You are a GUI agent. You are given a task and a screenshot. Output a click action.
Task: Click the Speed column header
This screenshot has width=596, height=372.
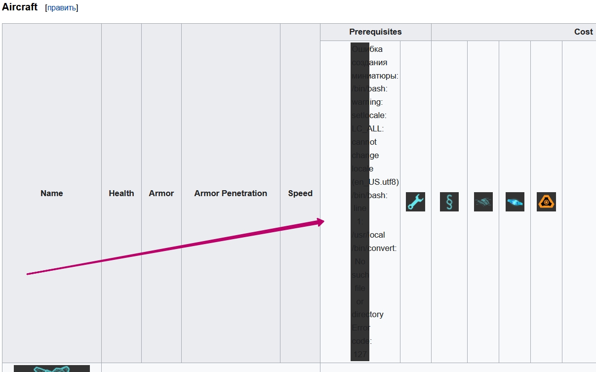(x=300, y=193)
